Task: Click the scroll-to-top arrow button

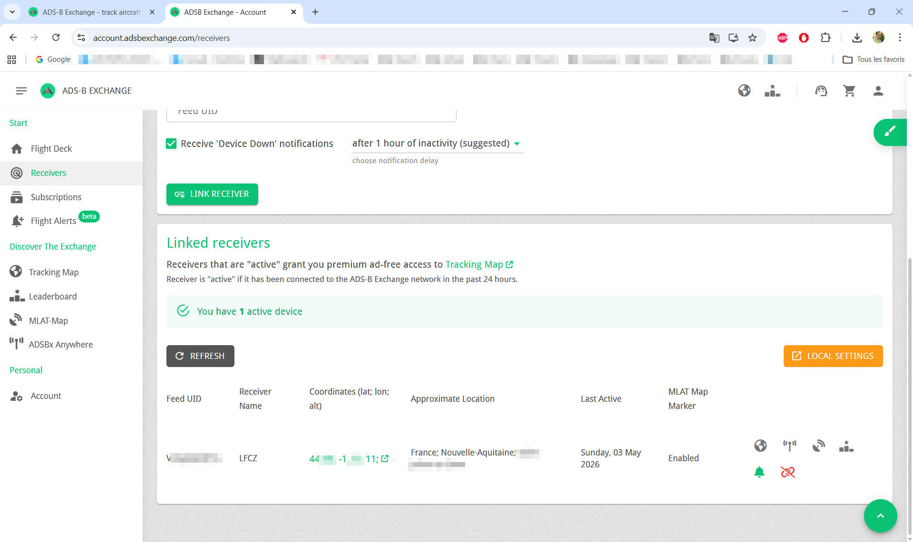Action: point(880,516)
